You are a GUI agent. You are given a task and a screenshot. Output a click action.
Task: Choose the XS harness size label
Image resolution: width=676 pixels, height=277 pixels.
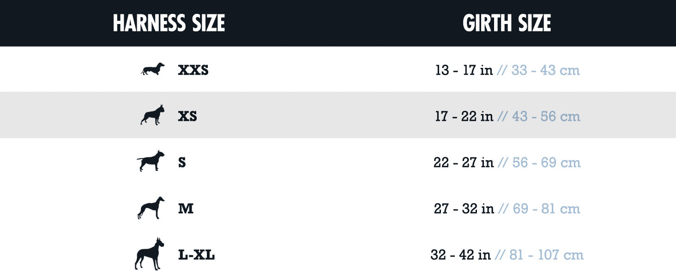coord(187,116)
